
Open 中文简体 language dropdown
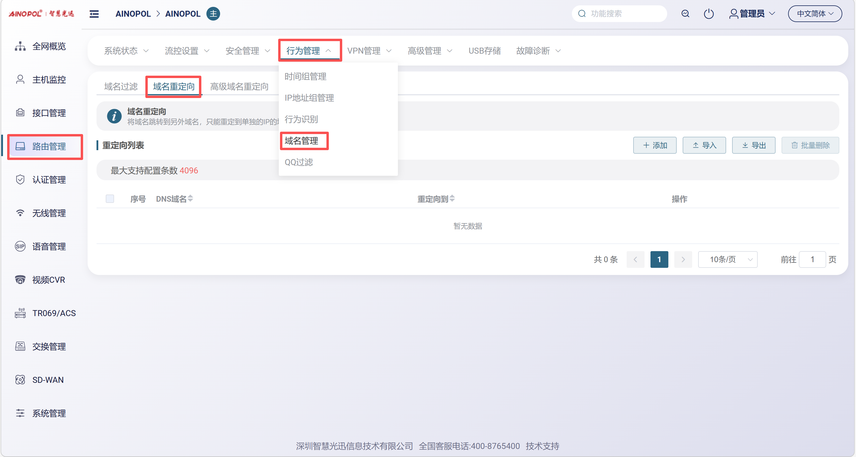pos(815,14)
